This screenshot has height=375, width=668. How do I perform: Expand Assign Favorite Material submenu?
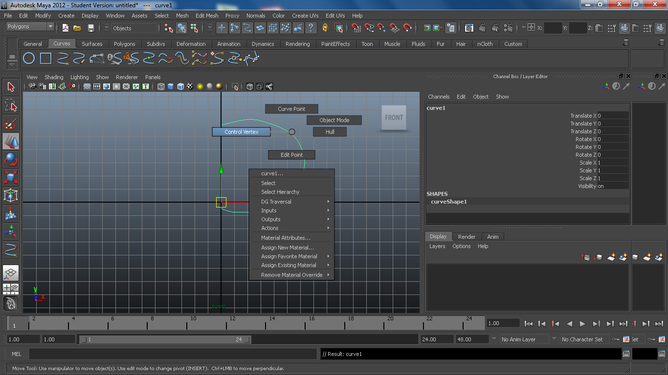(291, 256)
